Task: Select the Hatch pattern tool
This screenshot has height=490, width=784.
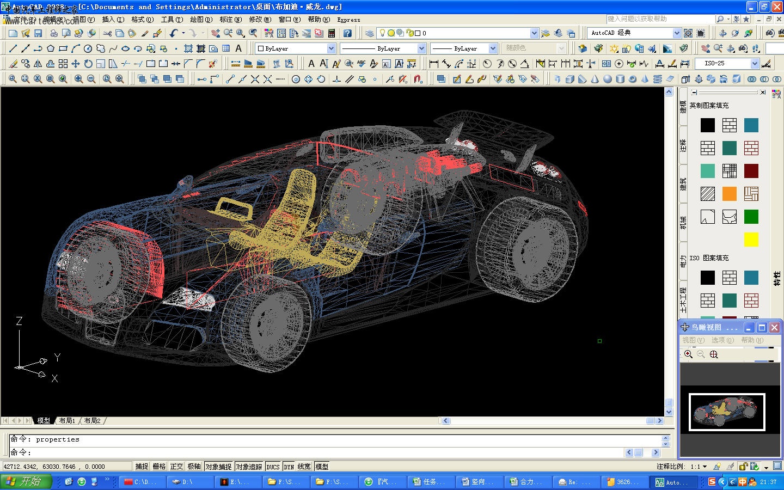Action: click(x=188, y=48)
